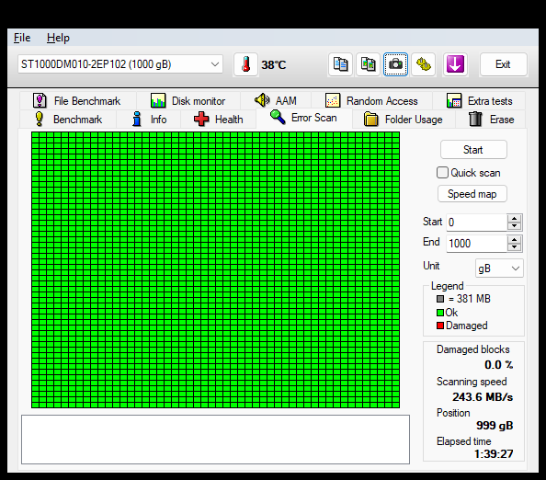Open the Info tab
Screen dimensions: 546x480
(x=149, y=120)
